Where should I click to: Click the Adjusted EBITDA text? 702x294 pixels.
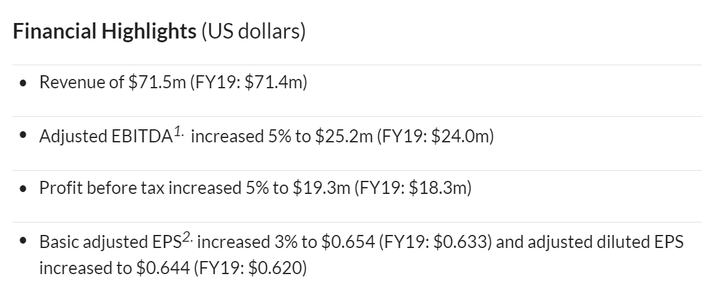click(106, 136)
